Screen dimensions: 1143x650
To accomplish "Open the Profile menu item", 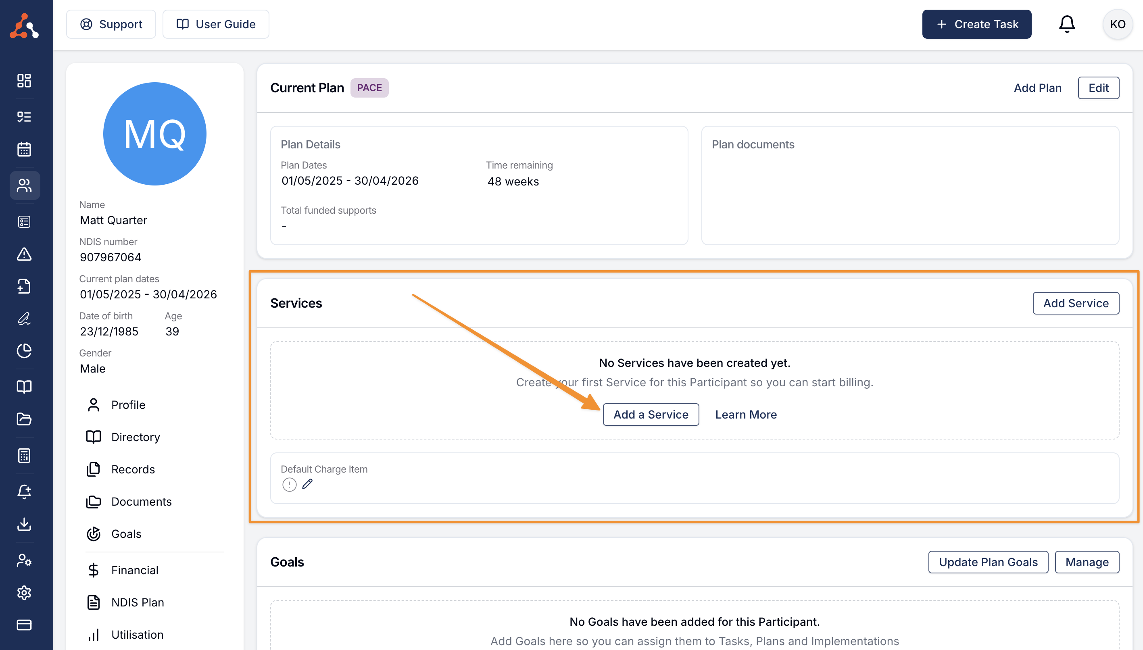I will 128,404.
